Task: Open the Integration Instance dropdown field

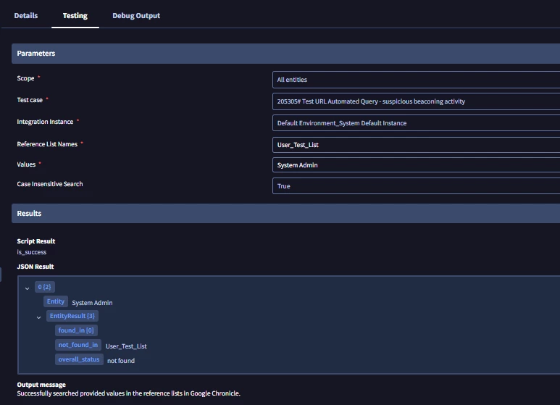Action: (x=416, y=123)
